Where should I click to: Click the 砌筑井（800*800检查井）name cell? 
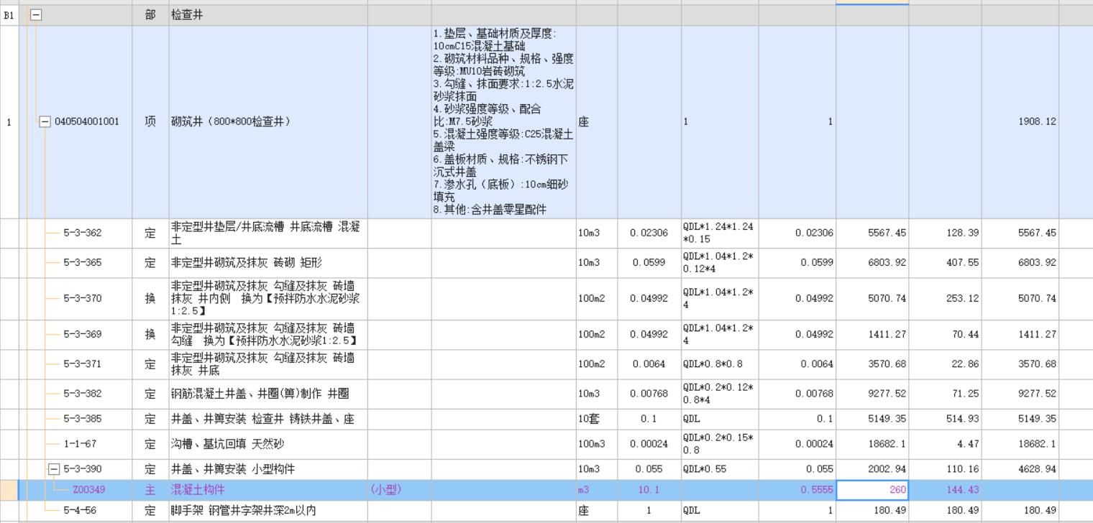[x=268, y=122]
